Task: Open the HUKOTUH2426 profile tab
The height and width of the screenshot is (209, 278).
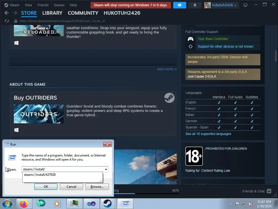Action: (122, 13)
